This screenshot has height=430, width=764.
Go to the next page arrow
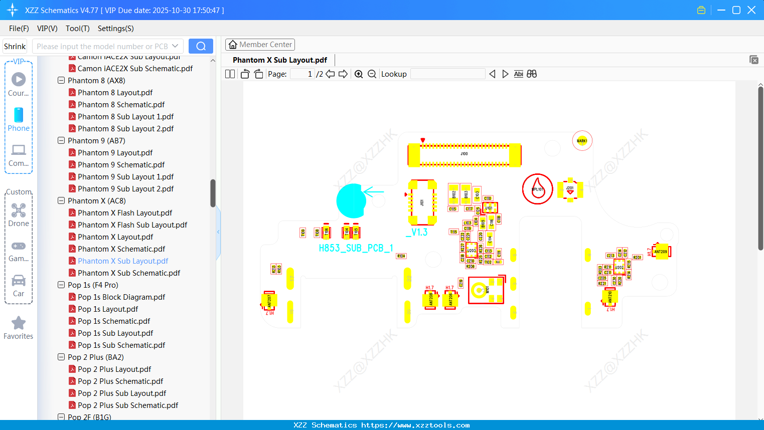point(343,74)
